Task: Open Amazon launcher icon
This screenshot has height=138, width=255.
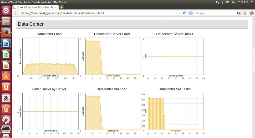Action: click(x=6, y=98)
